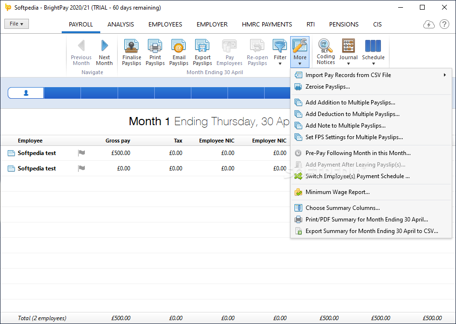Open Choose Summary Columns
The height and width of the screenshot is (324, 456).
pos(371,208)
